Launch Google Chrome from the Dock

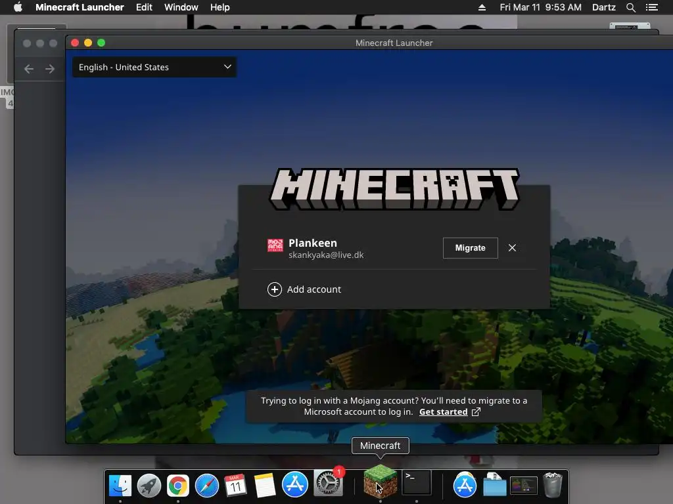[178, 485]
